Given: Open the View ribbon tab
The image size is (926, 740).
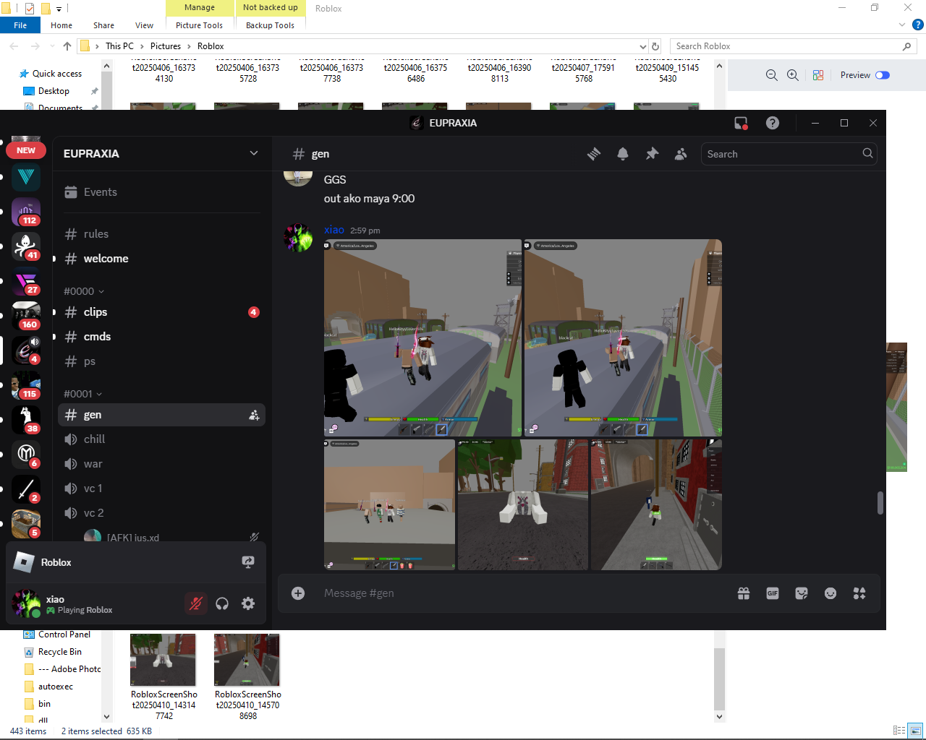Looking at the screenshot, I should [145, 25].
